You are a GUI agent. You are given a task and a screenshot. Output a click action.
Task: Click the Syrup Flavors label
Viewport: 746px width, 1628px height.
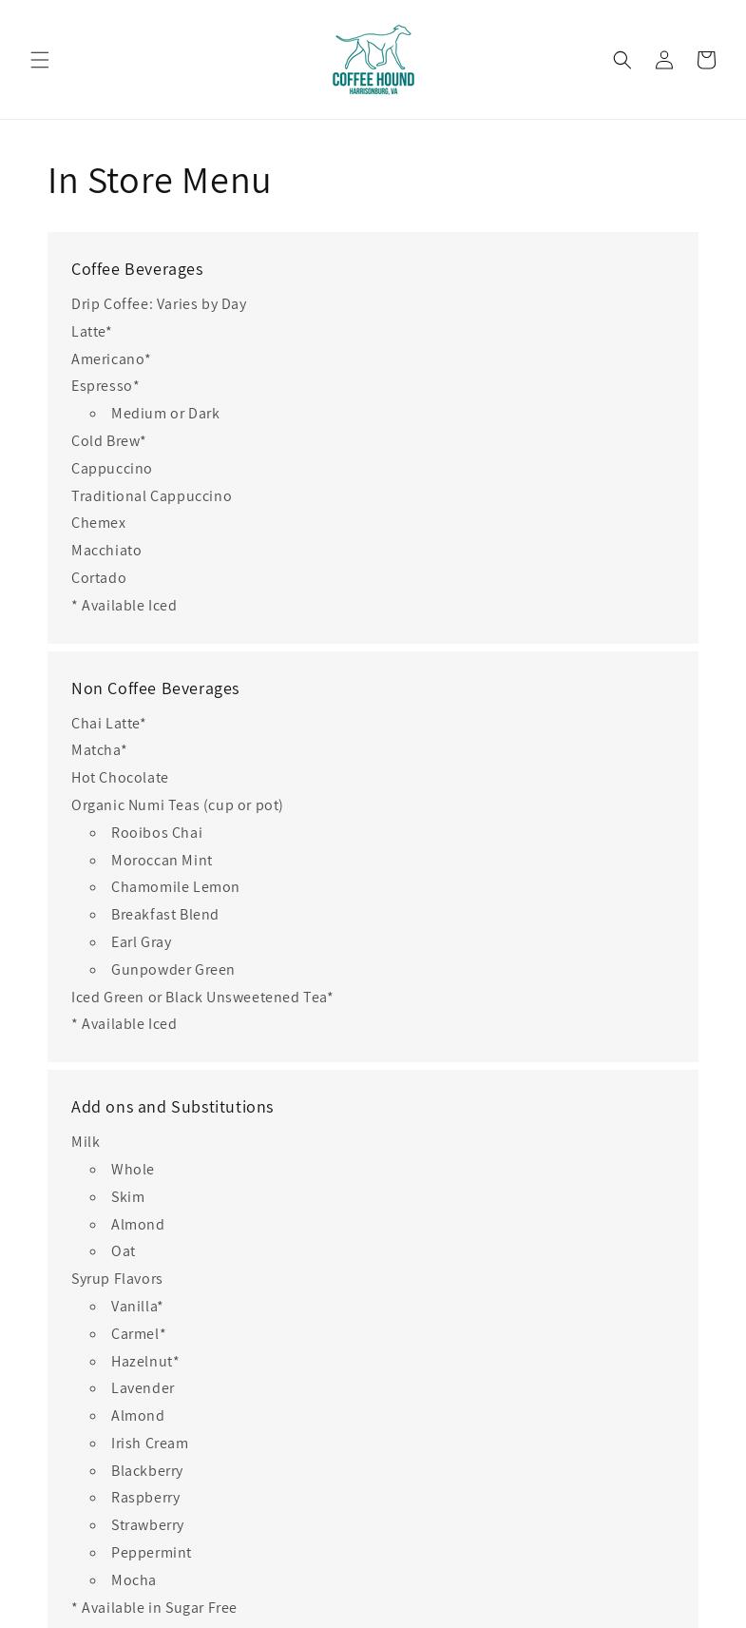(x=117, y=1279)
